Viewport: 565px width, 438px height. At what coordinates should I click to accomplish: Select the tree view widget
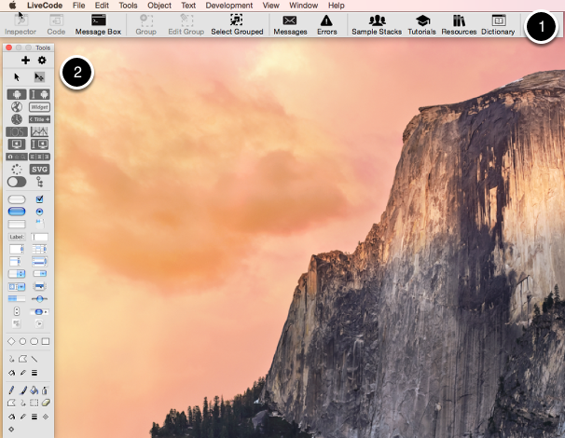point(40,182)
